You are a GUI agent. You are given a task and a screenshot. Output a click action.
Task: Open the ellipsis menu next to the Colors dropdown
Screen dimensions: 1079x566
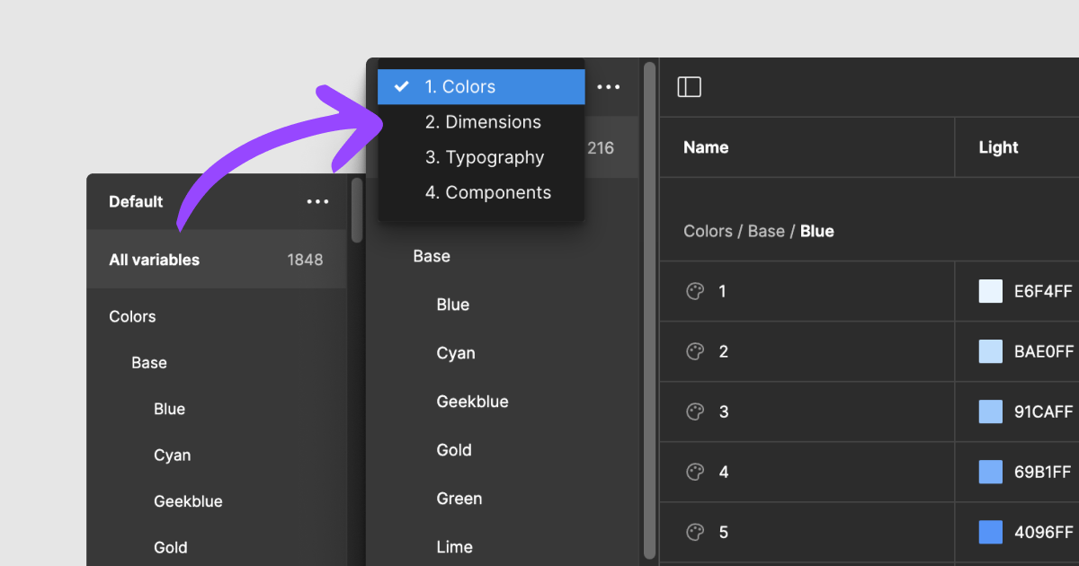(609, 86)
